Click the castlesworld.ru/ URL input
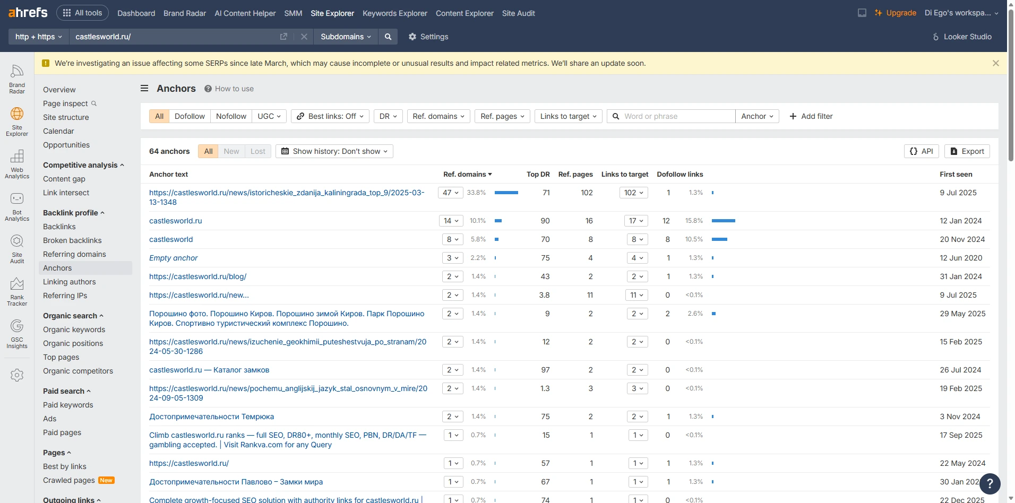The width and height of the screenshot is (1015, 503). tap(174, 37)
